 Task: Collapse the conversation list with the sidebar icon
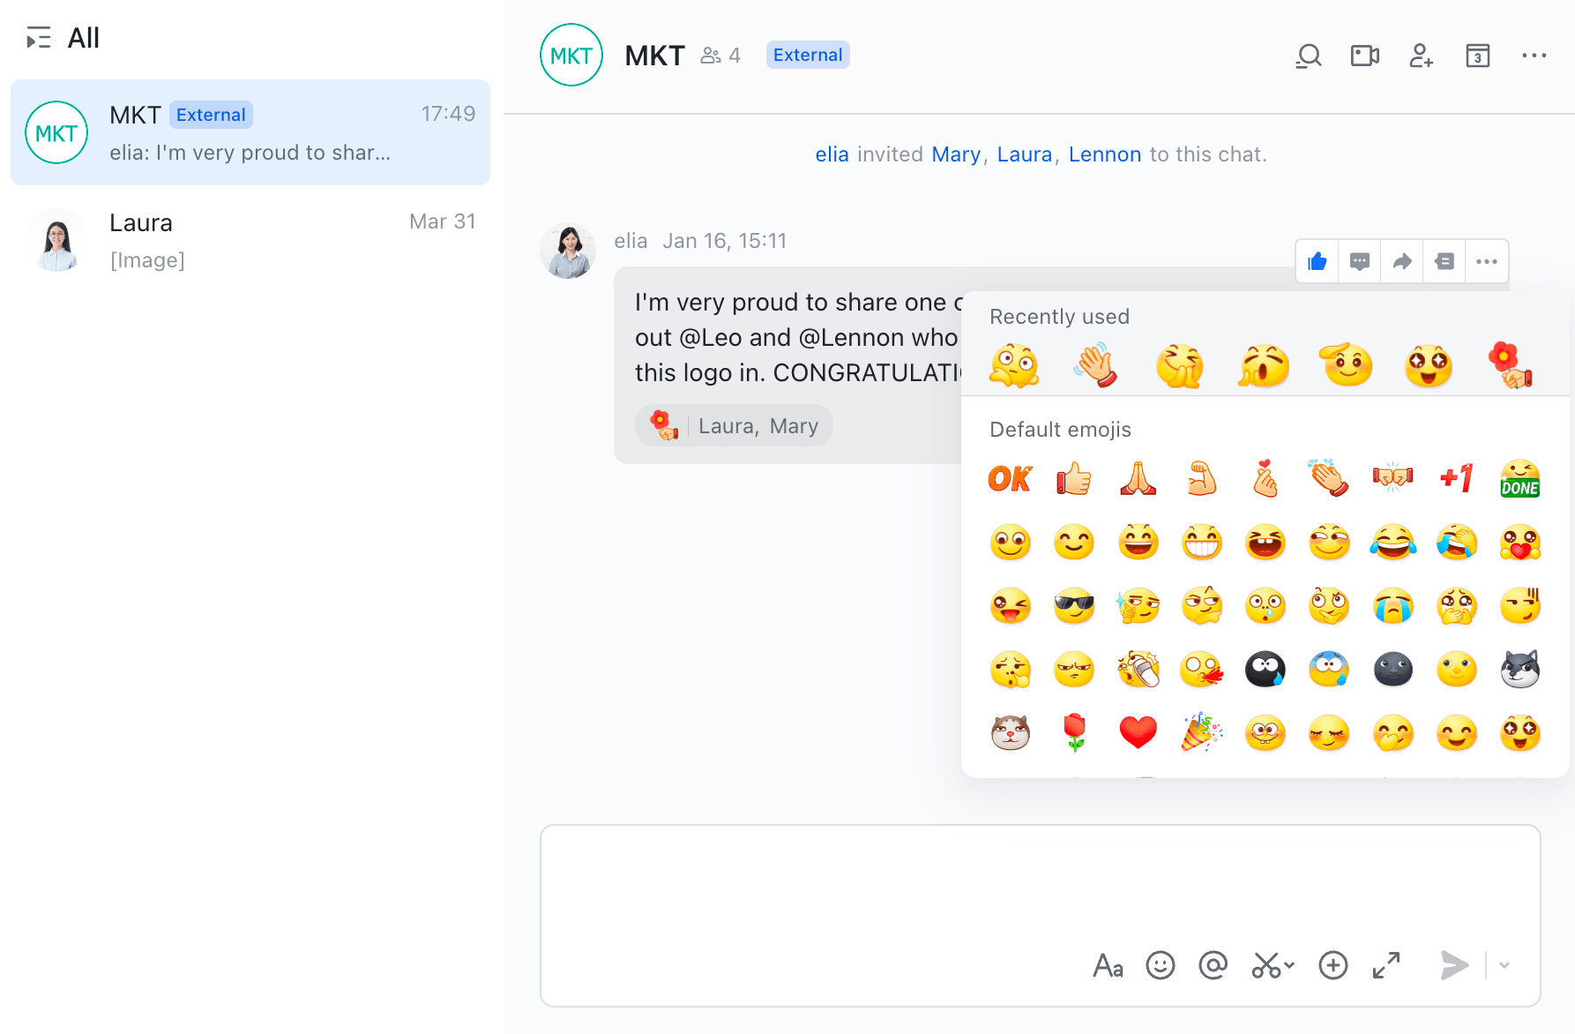pyautogui.click(x=39, y=38)
